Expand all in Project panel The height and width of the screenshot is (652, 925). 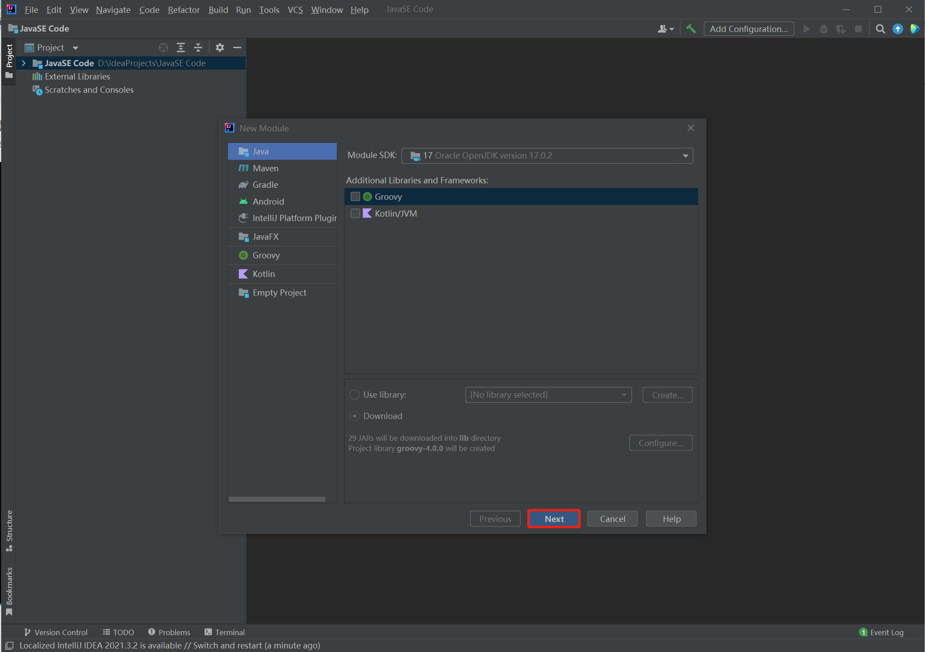click(x=180, y=47)
